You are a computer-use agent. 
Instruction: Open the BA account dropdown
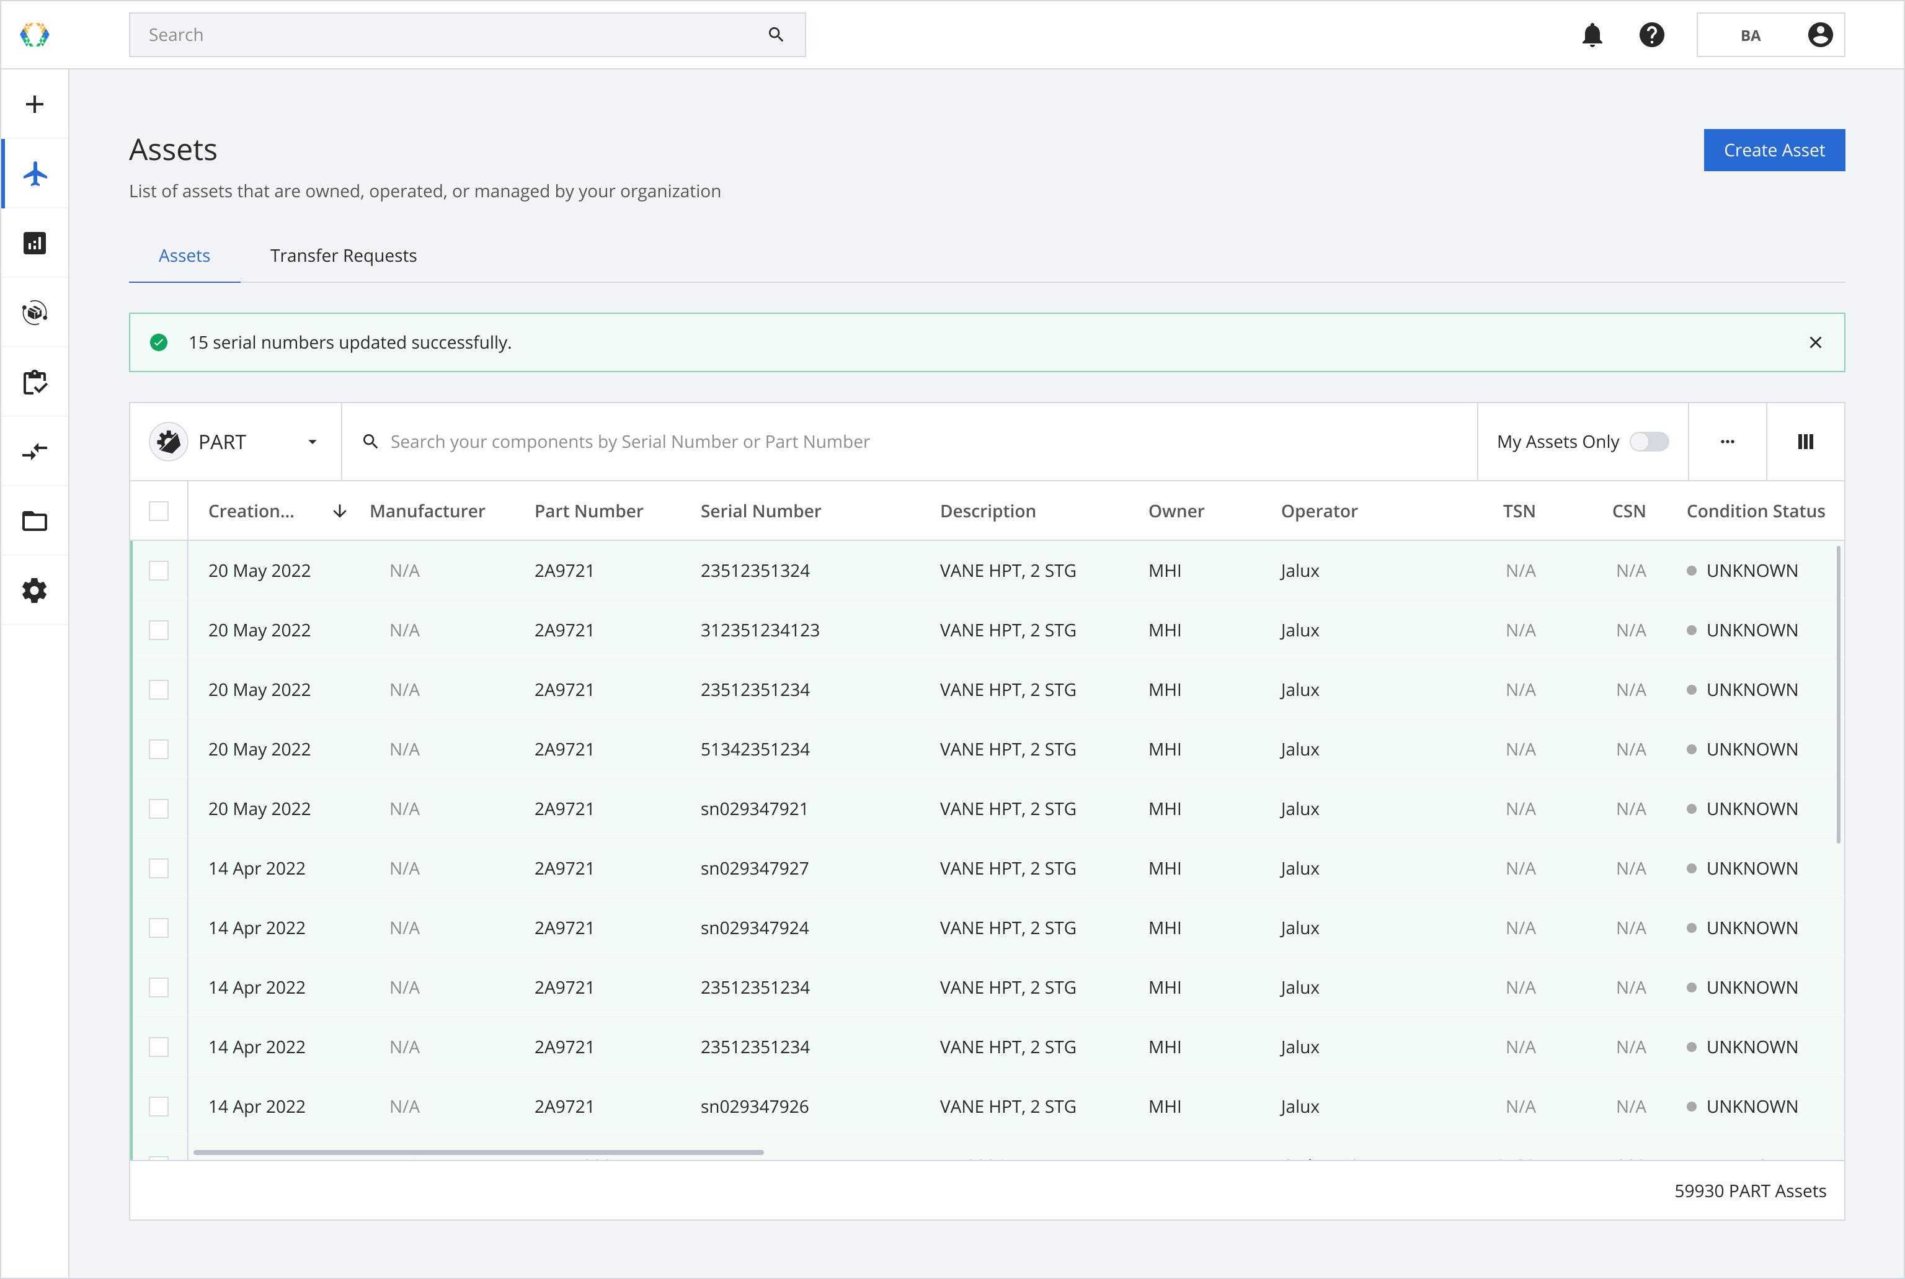click(x=1770, y=35)
